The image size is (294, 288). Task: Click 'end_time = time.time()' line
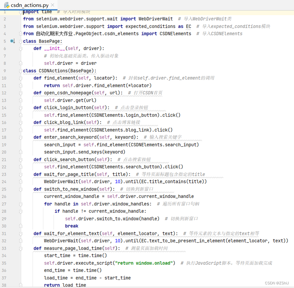coord(73,270)
